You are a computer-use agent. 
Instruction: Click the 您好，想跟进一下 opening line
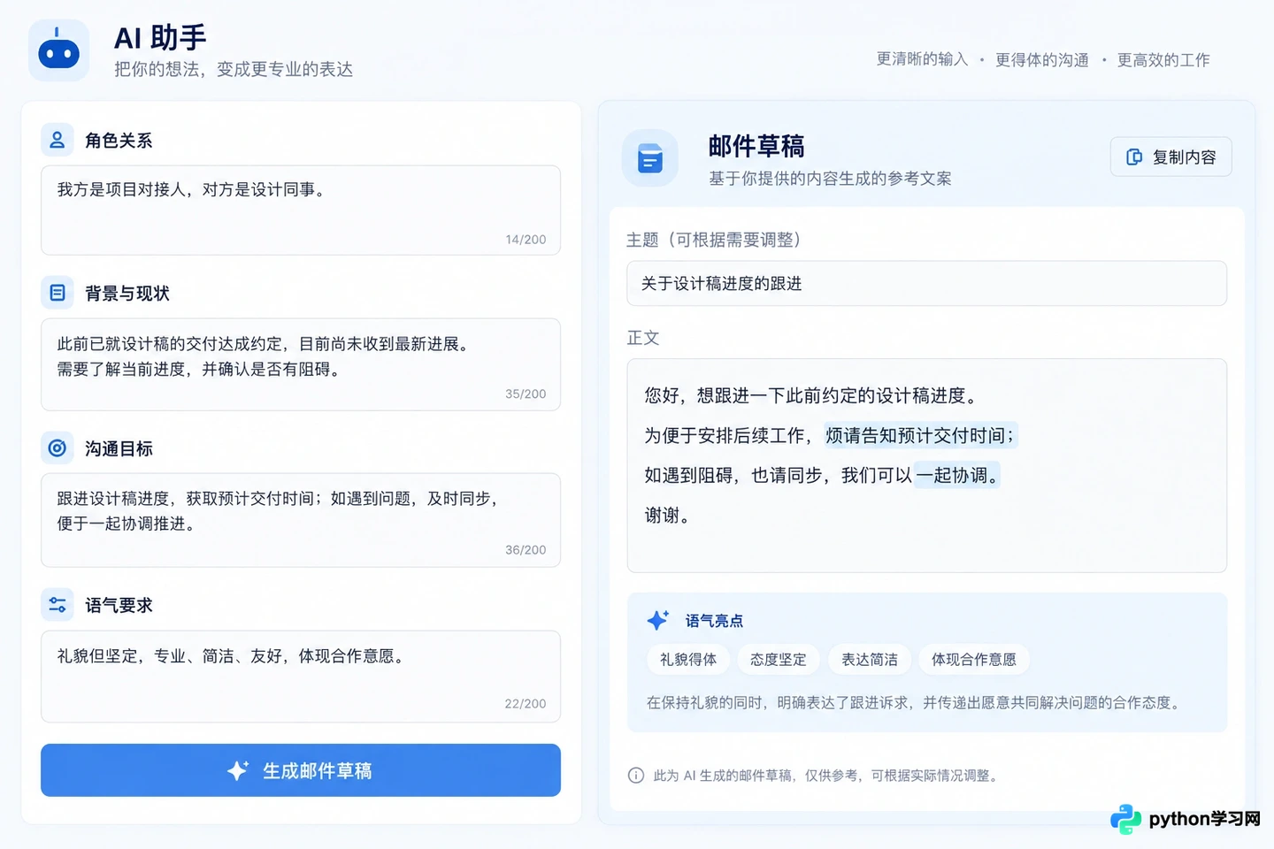pyautogui.click(x=813, y=395)
